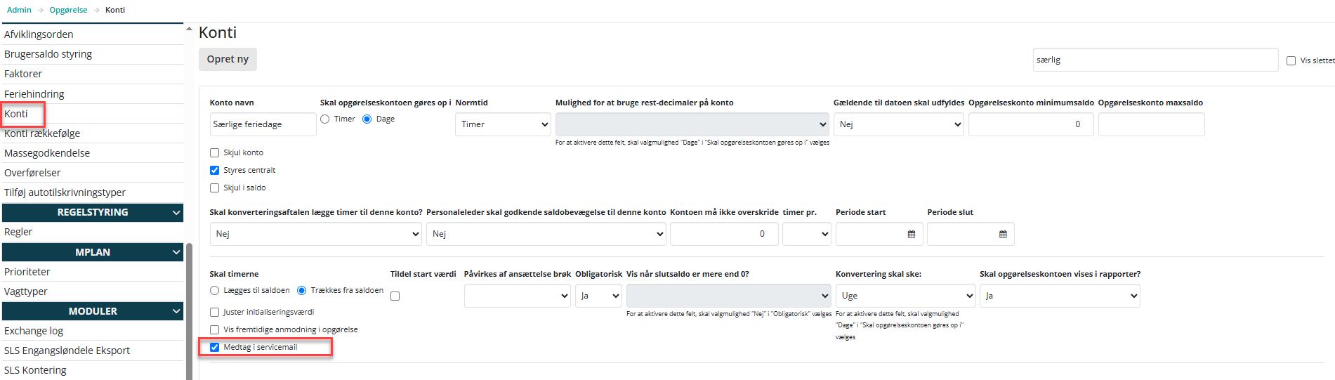Screen dimensions: 1335x380
Task: Collapse the MPLAN section chevron
Action: point(176,252)
